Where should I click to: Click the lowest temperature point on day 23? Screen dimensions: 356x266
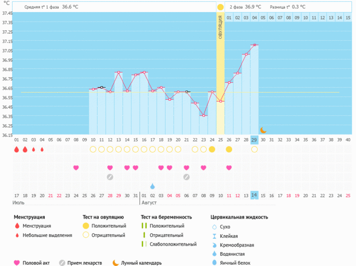pyautogui.click(x=203, y=115)
